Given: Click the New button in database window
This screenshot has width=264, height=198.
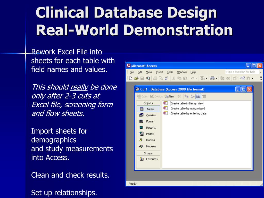Looking at the screenshot, I should [170, 96].
